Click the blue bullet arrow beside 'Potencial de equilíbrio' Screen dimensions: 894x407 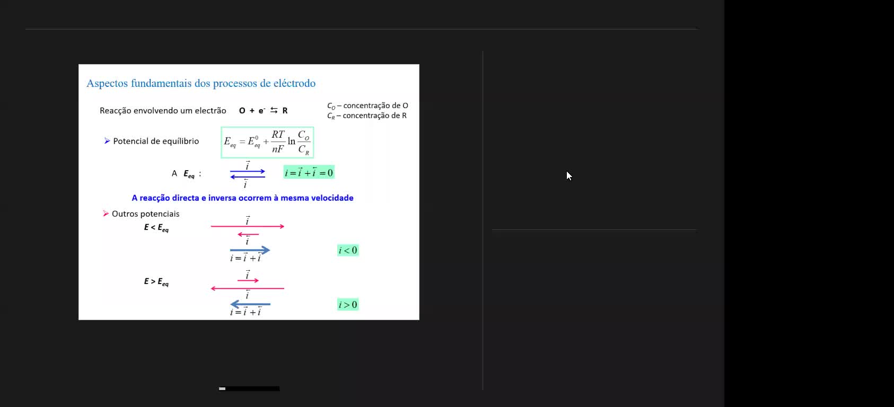tap(107, 141)
